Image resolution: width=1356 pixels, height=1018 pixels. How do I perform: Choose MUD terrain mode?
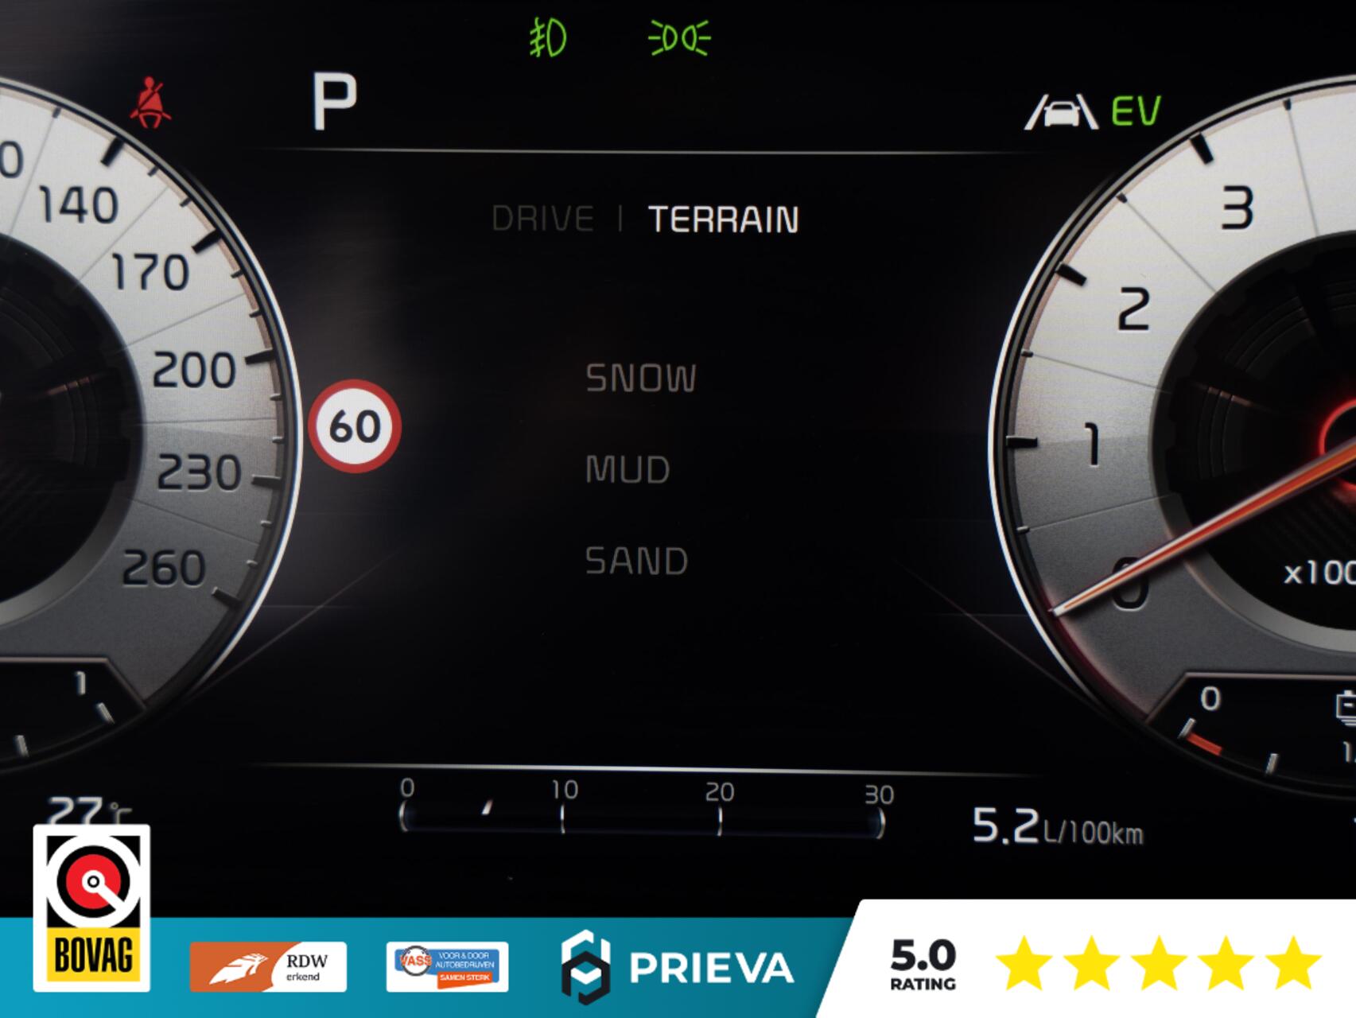[627, 469]
